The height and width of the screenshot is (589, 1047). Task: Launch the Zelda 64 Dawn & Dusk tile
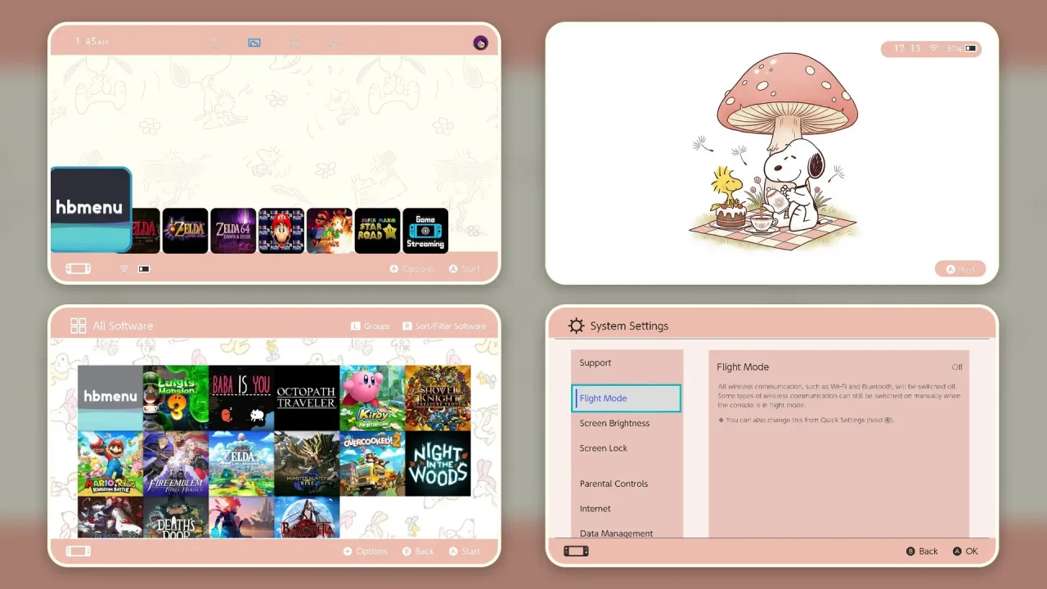[x=233, y=231]
